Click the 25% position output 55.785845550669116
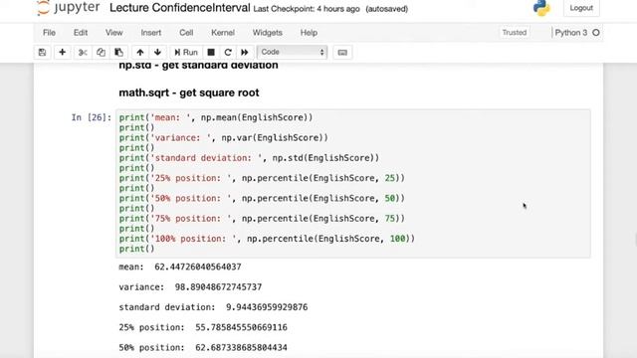Image resolution: width=637 pixels, height=358 pixels. pos(241,327)
